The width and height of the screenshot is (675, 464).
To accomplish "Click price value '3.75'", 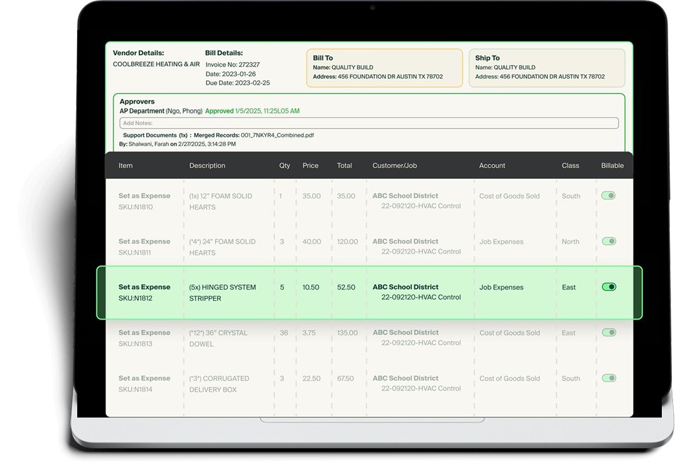I will tap(309, 333).
